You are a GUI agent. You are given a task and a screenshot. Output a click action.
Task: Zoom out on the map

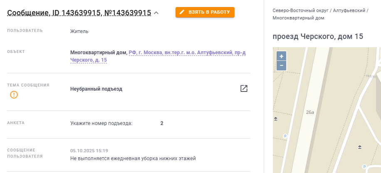[x=281, y=66]
